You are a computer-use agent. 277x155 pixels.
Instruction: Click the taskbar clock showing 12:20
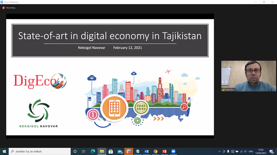261,151
